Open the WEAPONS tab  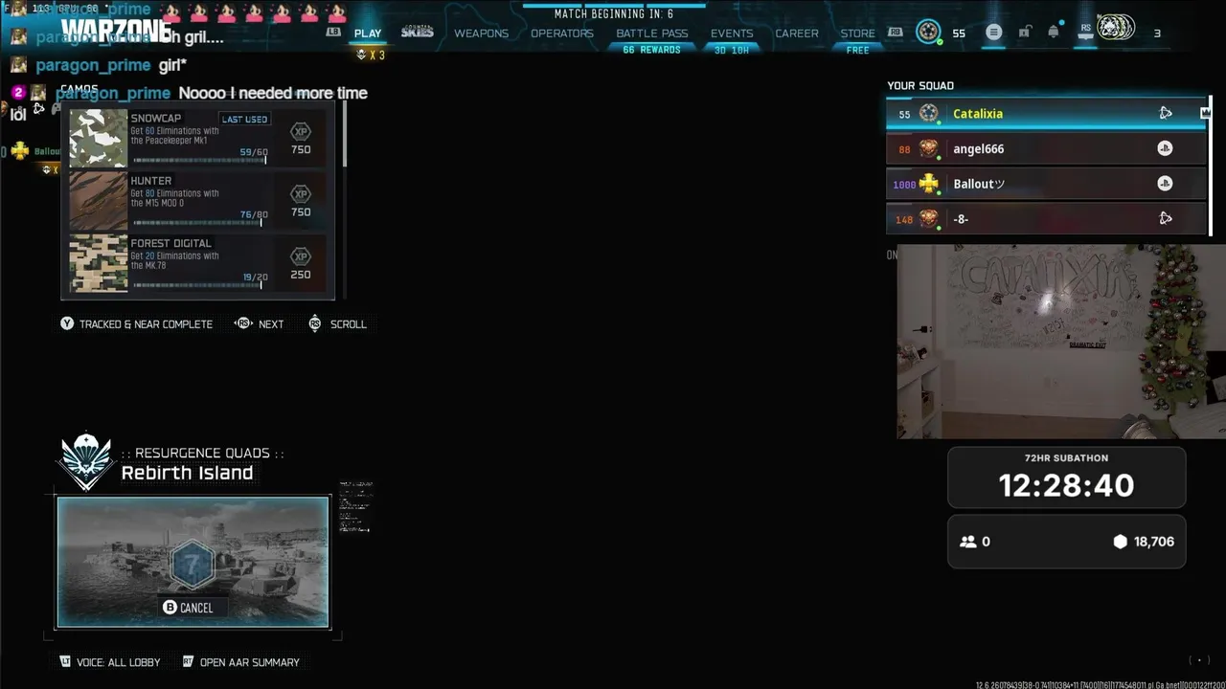pyautogui.click(x=481, y=33)
